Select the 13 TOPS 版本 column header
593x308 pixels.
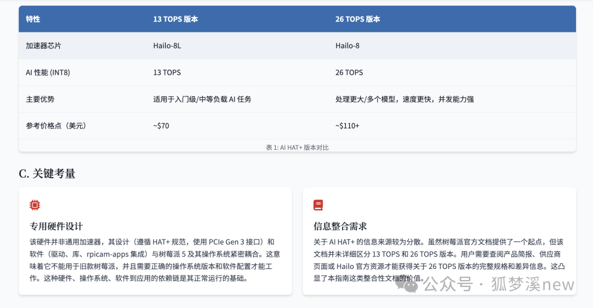(x=175, y=19)
